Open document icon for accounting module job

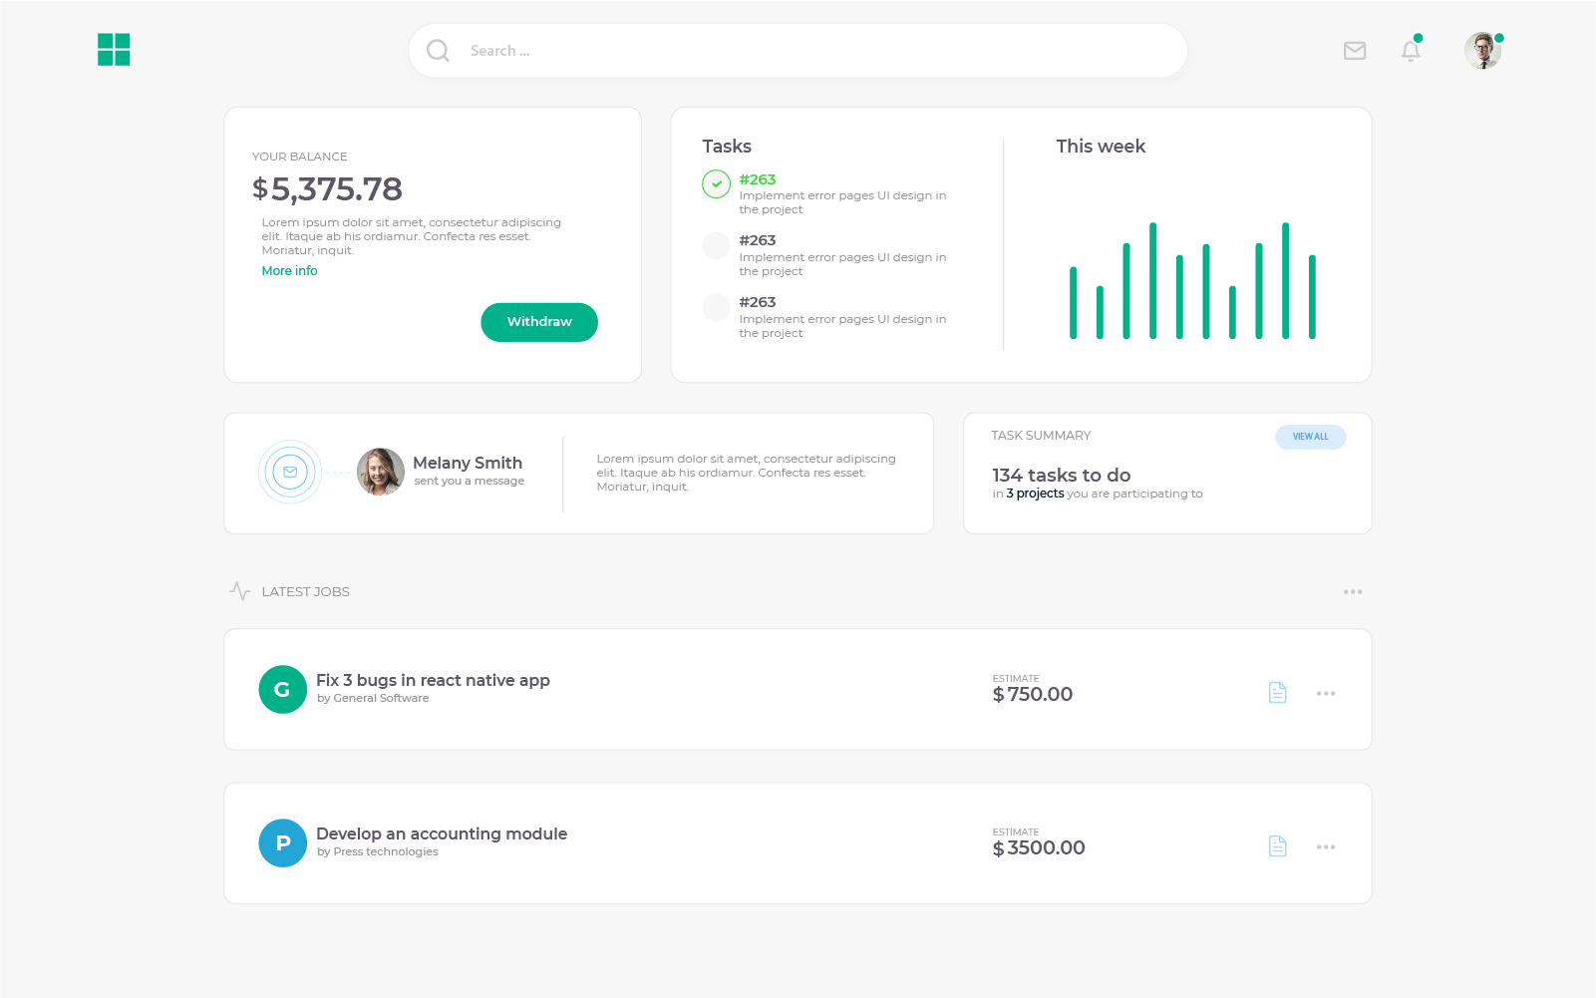1277,846
